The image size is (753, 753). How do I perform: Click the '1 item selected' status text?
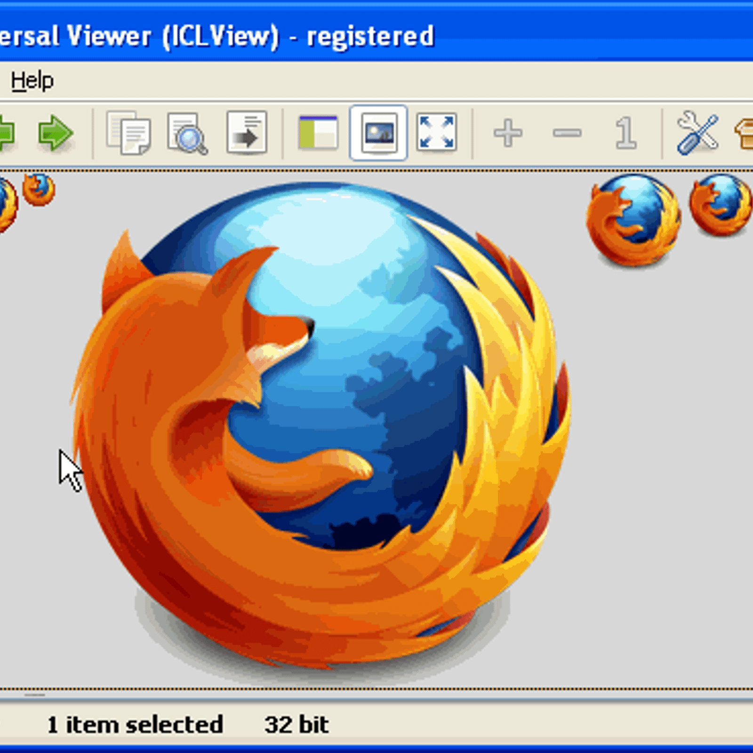click(x=135, y=724)
